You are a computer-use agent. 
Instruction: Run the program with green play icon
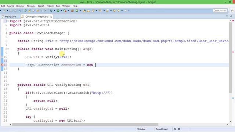coord(58,11)
